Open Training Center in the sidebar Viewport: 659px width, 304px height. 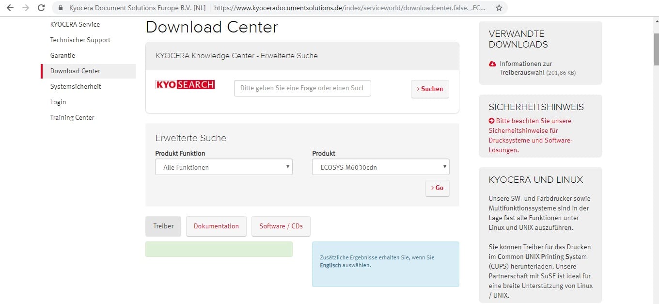[x=72, y=117]
